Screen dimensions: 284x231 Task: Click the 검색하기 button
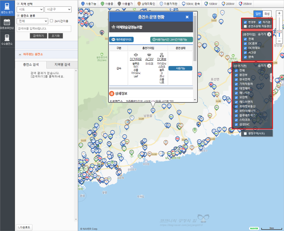coord(38,36)
